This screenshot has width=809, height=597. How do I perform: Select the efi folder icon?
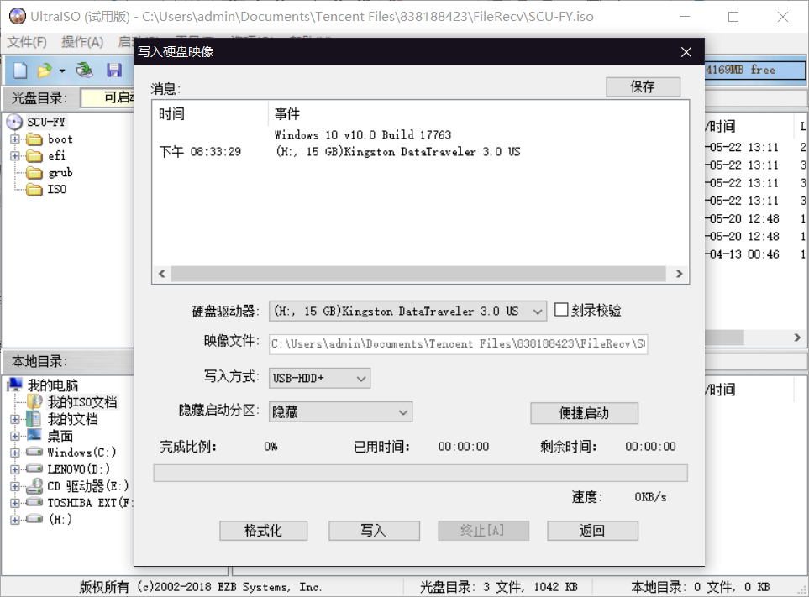pos(34,155)
